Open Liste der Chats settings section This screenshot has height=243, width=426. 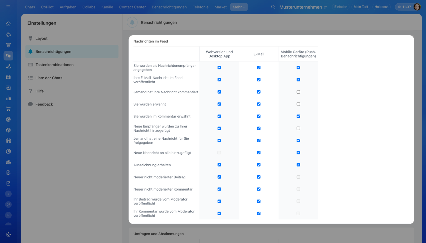(49, 78)
